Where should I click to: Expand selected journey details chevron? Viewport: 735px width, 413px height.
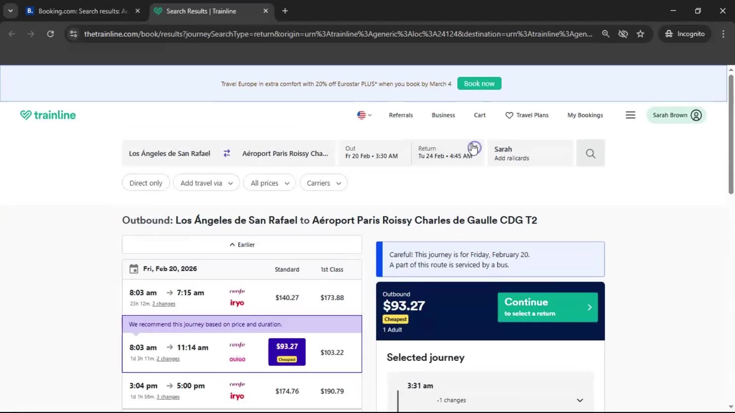pos(580,400)
